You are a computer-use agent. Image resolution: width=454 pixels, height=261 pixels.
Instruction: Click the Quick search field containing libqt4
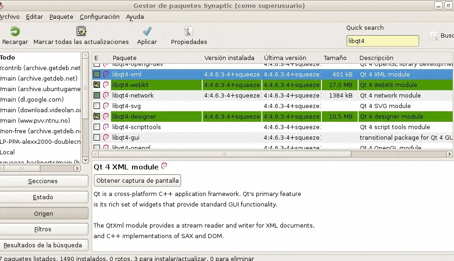tap(382, 41)
